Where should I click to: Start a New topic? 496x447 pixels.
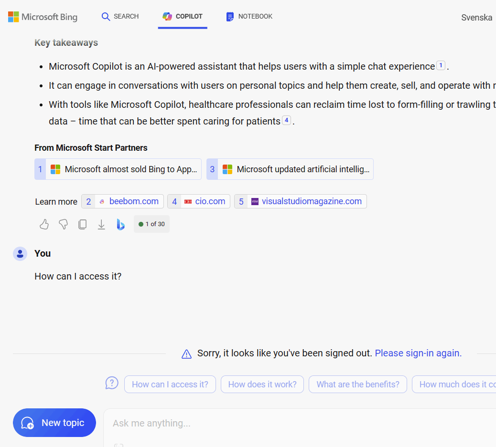point(54,423)
